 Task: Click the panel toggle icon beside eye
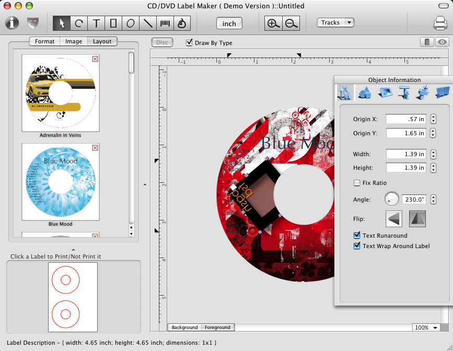point(427,42)
